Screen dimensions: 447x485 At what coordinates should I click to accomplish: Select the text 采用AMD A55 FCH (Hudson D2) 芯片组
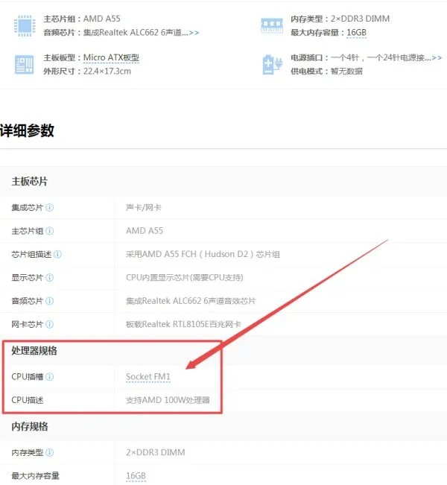click(x=203, y=254)
